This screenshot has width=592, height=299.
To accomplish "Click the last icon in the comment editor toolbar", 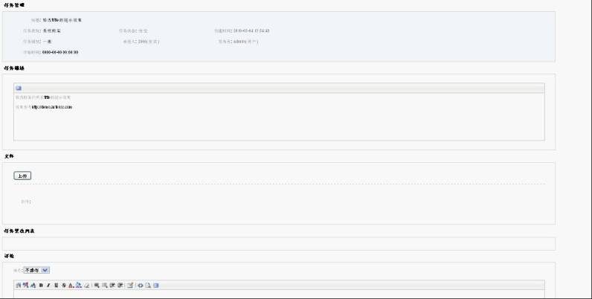I will [x=156, y=286].
